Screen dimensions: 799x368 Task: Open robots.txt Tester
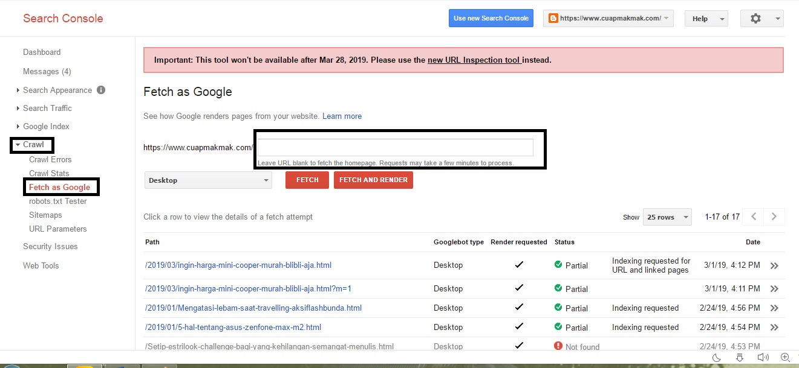tap(58, 201)
